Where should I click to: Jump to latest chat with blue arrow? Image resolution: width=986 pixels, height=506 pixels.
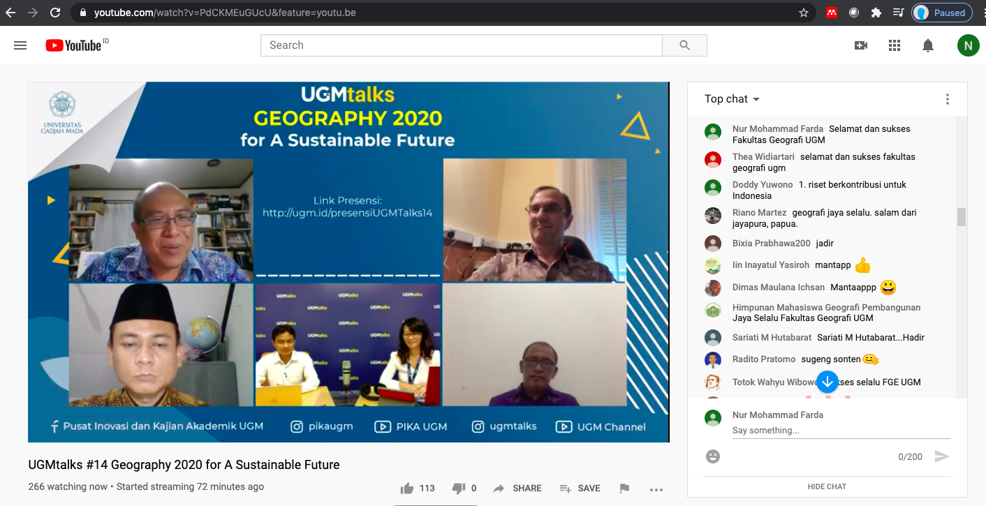click(x=827, y=382)
